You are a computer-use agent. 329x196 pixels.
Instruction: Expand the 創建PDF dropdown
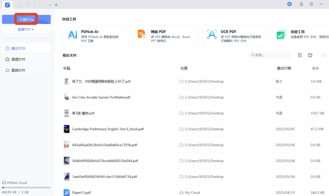[26, 30]
